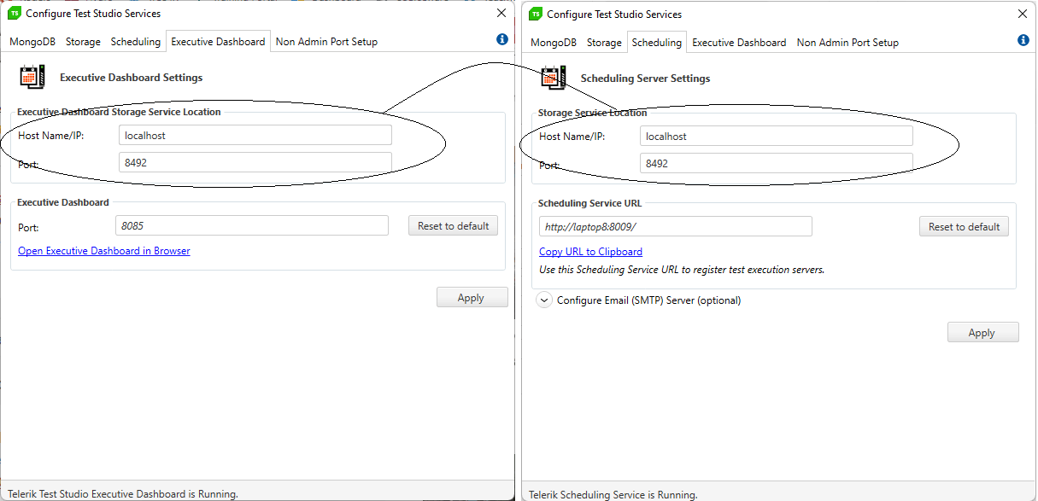Focus Port 8492 field in the Scheduling window
This screenshot has width=1038, height=501.
pos(776,163)
